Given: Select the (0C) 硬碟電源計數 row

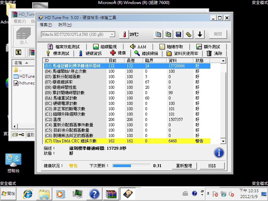Looking at the screenshot, I should click(x=127, y=104).
